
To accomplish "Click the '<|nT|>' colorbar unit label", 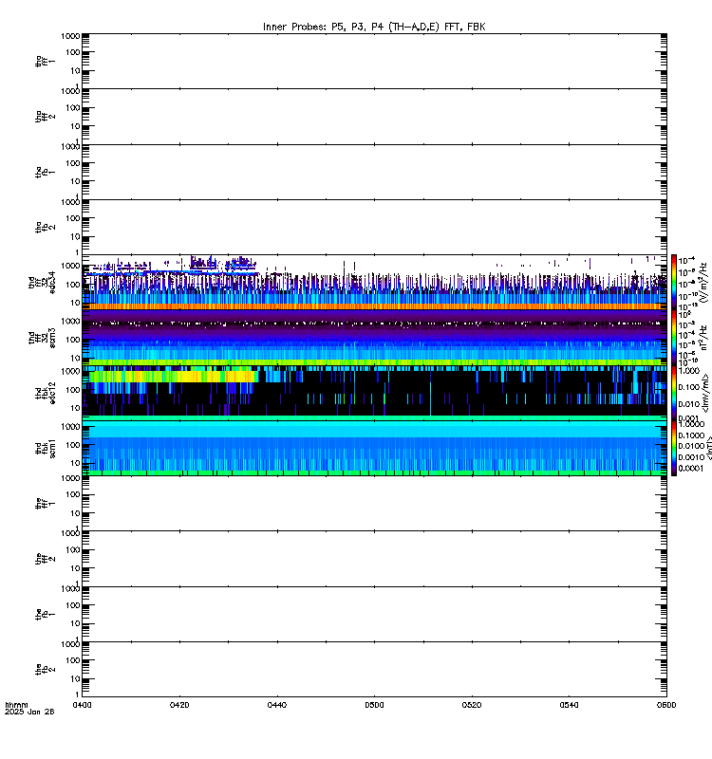I will (x=708, y=448).
